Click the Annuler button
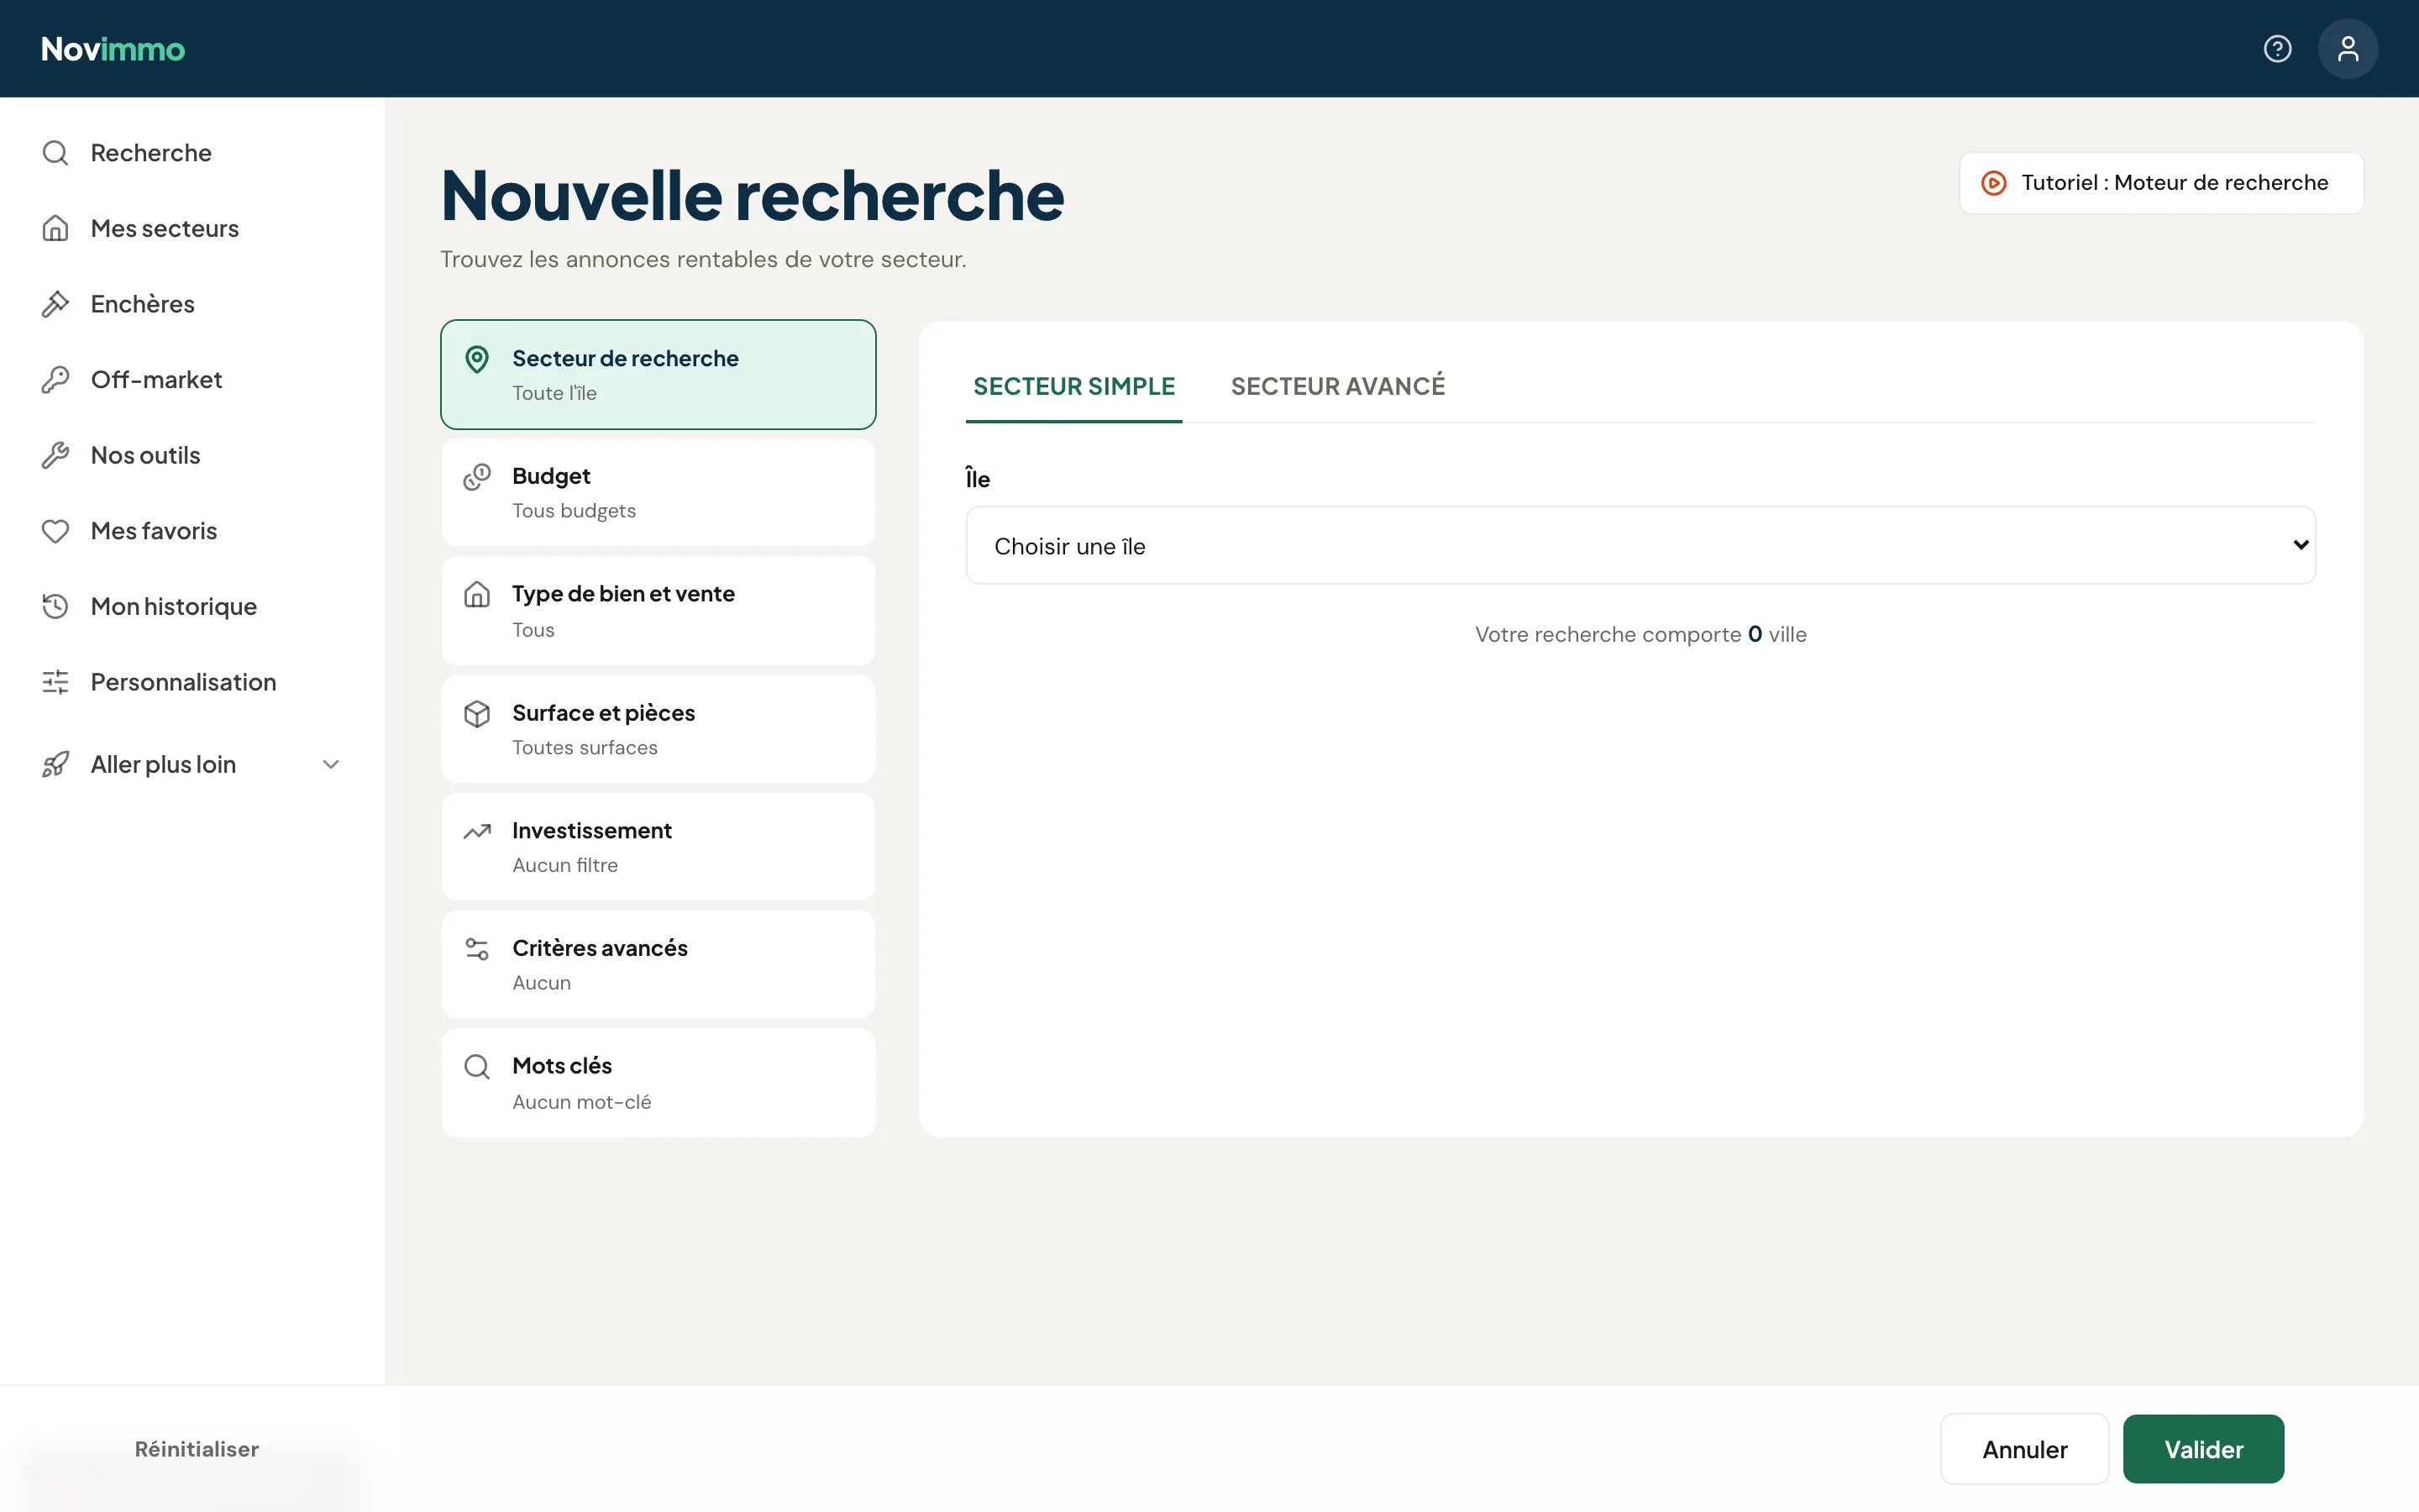Image resolution: width=2419 pixels, height=1512 pixels. tap(2024, 1449)
